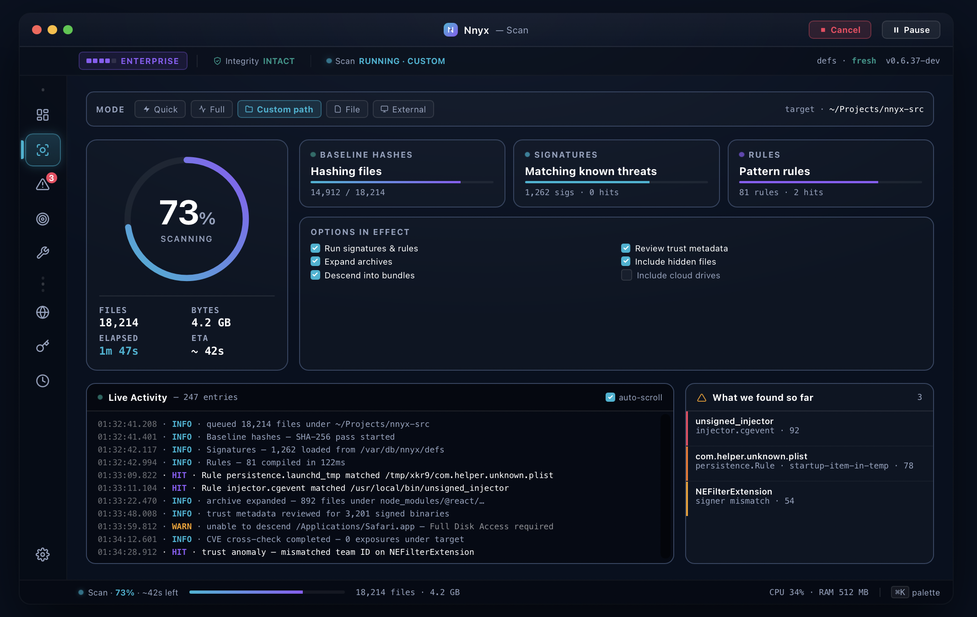Click the ENTERPRISE license badge
Screen dimensions: 977x617
coord(133,61)
